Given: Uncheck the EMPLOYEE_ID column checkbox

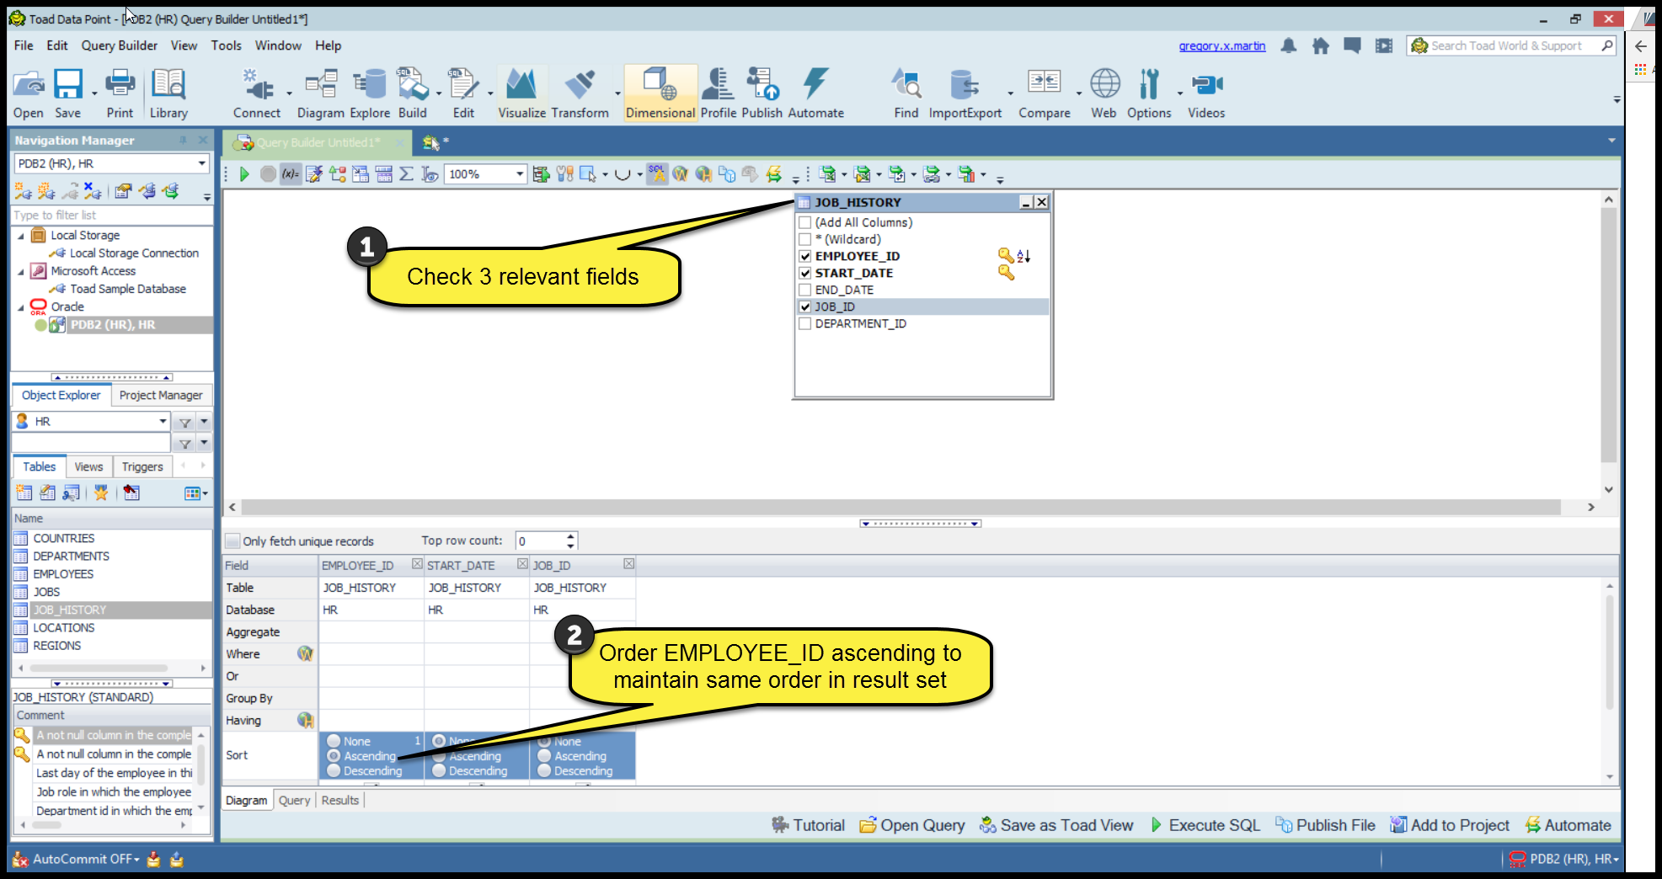Looking at the screenshot, I should (x=805, y=256).
